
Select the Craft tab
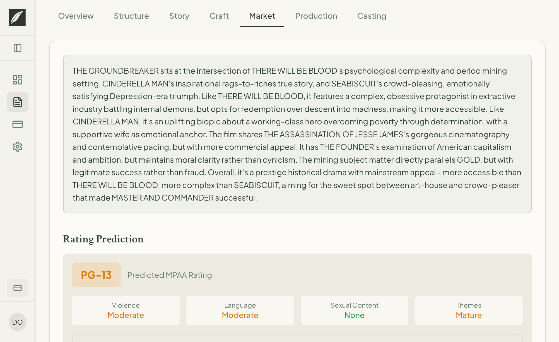coord(219,16)
